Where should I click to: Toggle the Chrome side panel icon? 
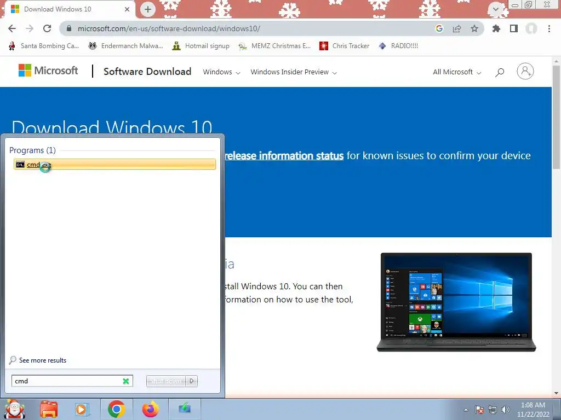514,28
